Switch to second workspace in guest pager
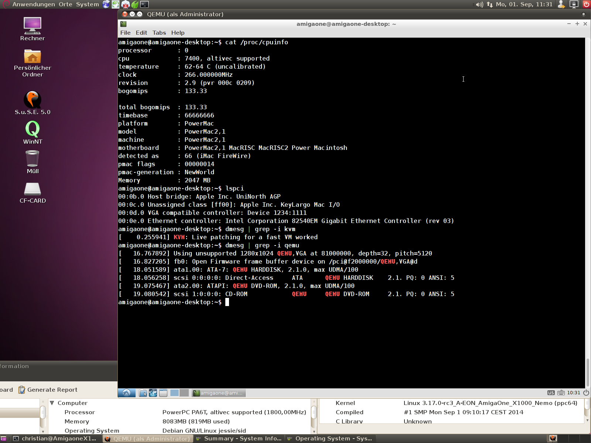The image size is (591, 443). (184, 393)
